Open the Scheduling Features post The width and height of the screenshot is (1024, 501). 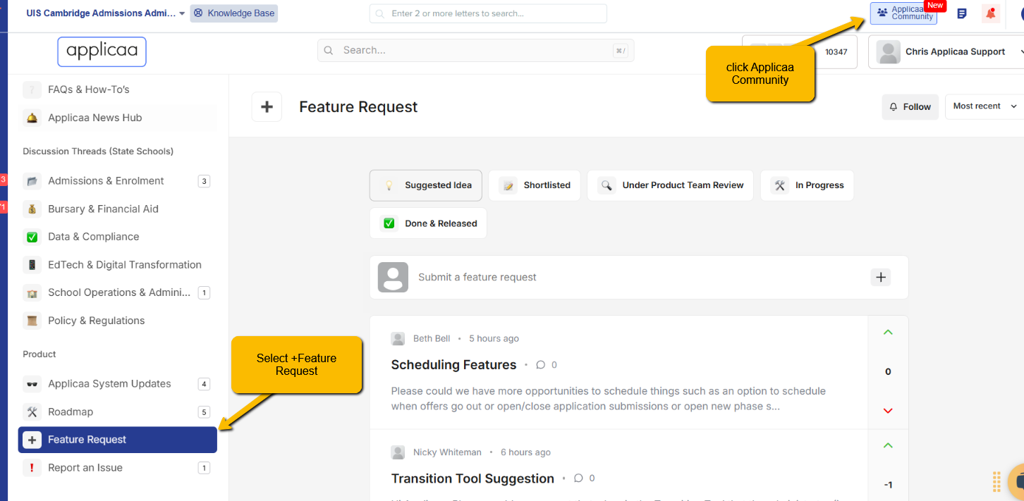[x=453, y=365]
